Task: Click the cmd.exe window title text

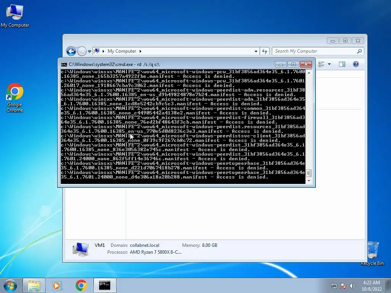Action: pyautogui.click(x=114, y=64)
